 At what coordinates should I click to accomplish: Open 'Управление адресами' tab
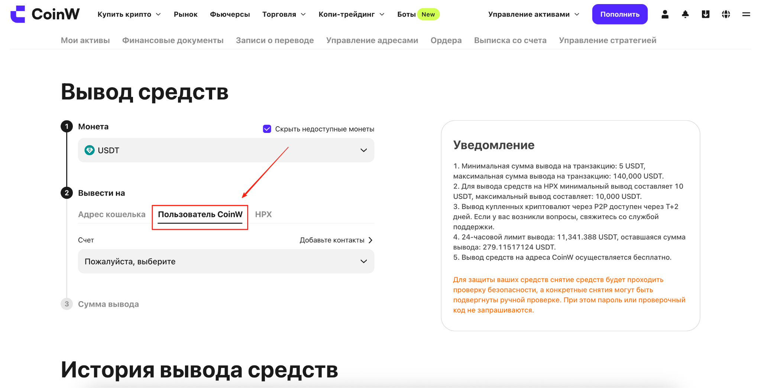372,40
